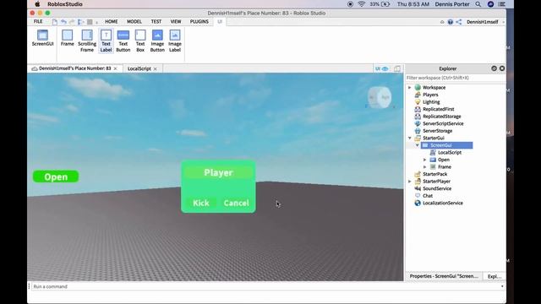The image size is (541, 304).
Task: Insert a ScreenGUI from the ribbon
Action: pos(42,38)
